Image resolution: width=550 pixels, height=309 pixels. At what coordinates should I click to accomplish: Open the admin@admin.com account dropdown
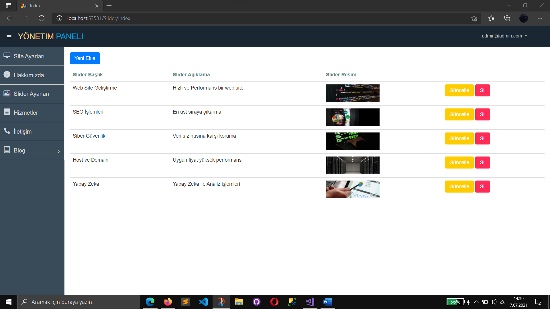pyautogui.click(x=504, y=36)
